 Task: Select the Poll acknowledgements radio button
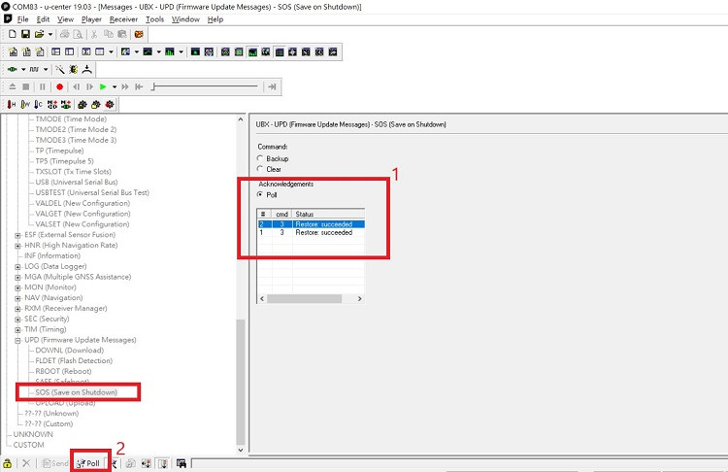259,194
